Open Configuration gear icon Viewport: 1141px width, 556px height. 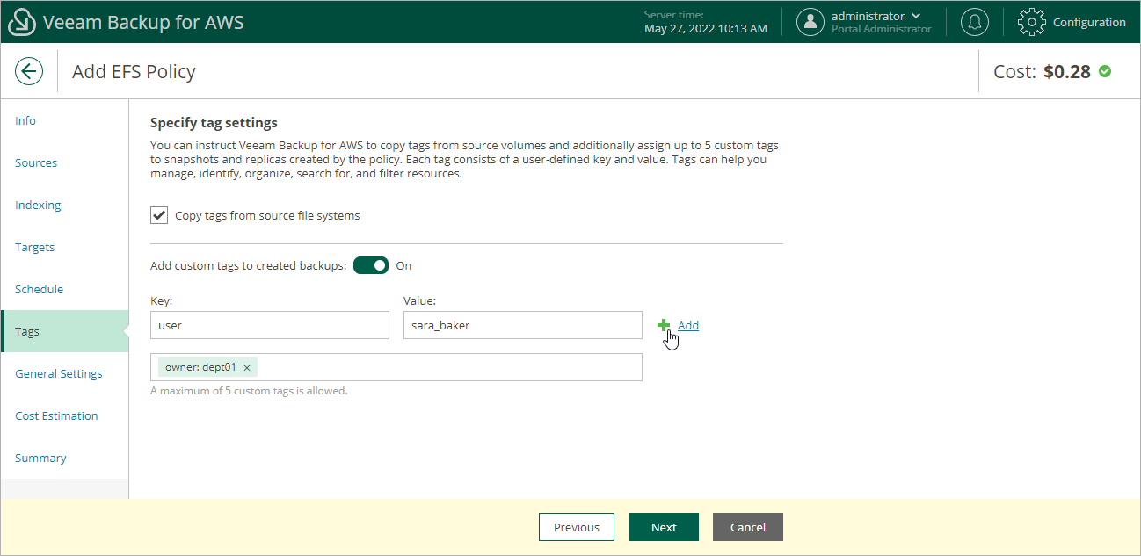(1032, 22)
